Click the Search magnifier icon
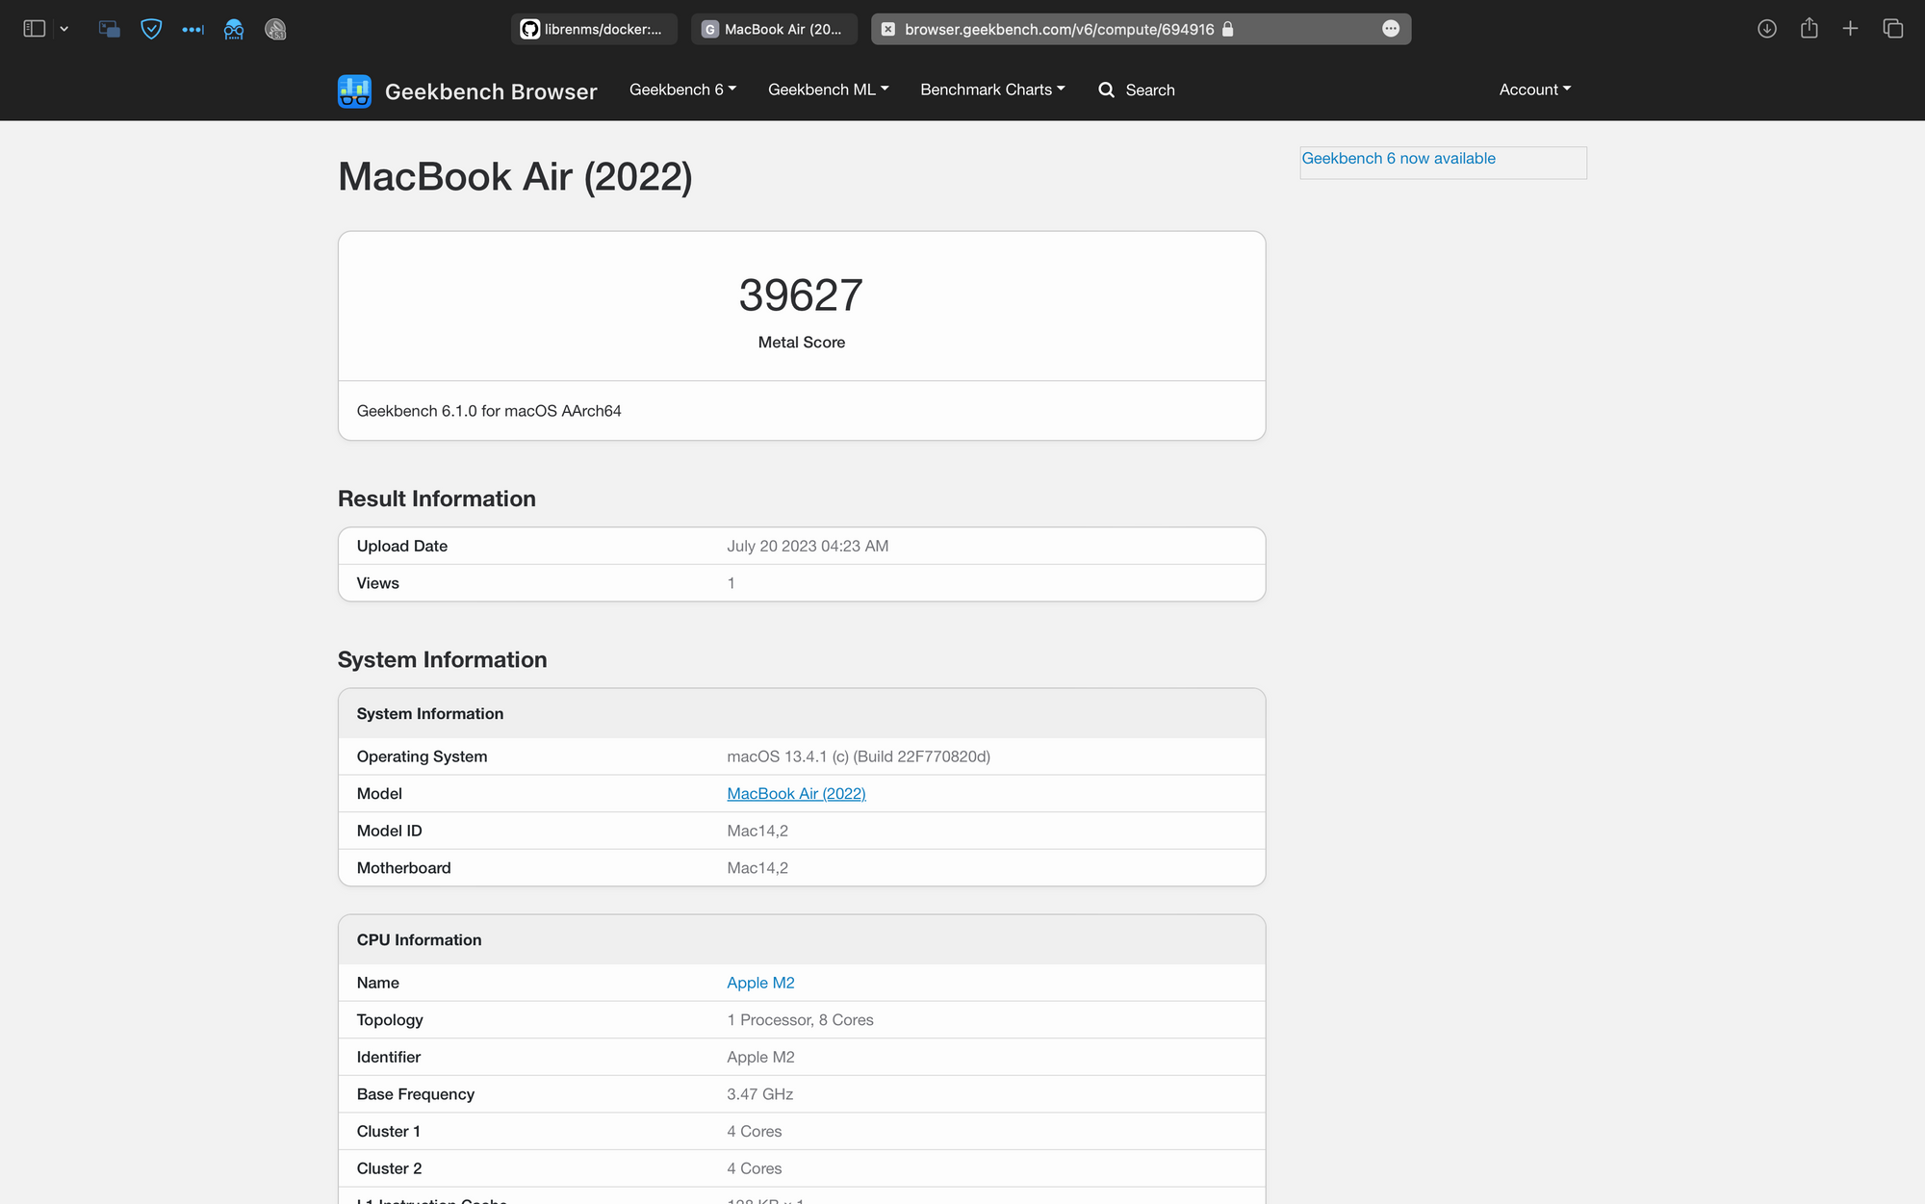Screen dimensions: 1925x1204 1107,90
